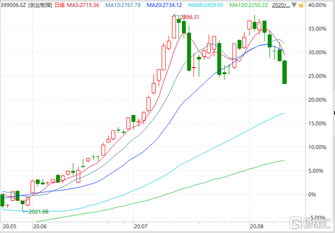Viewport: 335px width, 233px height.
Task: Click the 35.00% axis value
Action: pyautogui.click(x=317, y=28)
